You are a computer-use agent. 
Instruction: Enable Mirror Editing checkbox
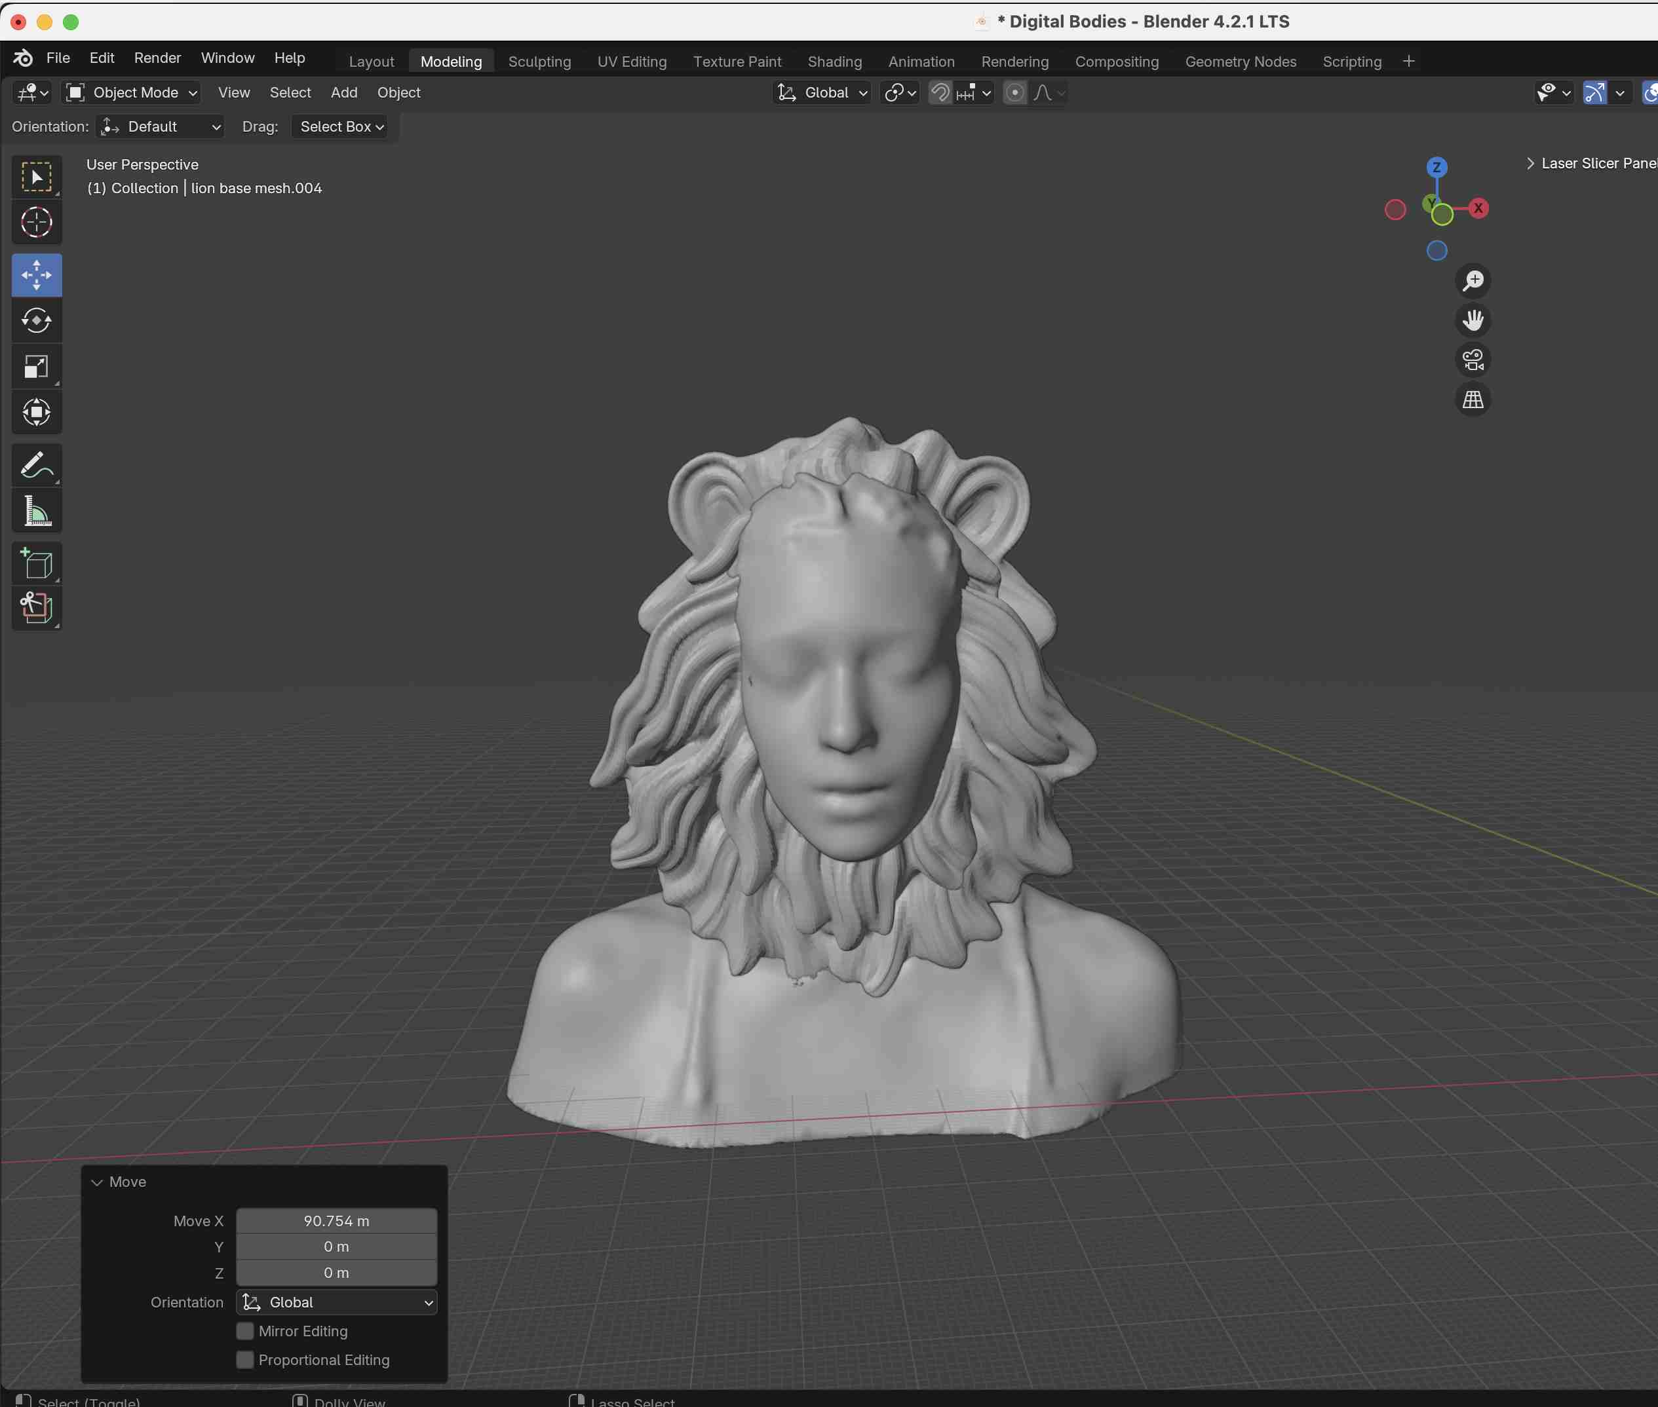pos(245,1331)
